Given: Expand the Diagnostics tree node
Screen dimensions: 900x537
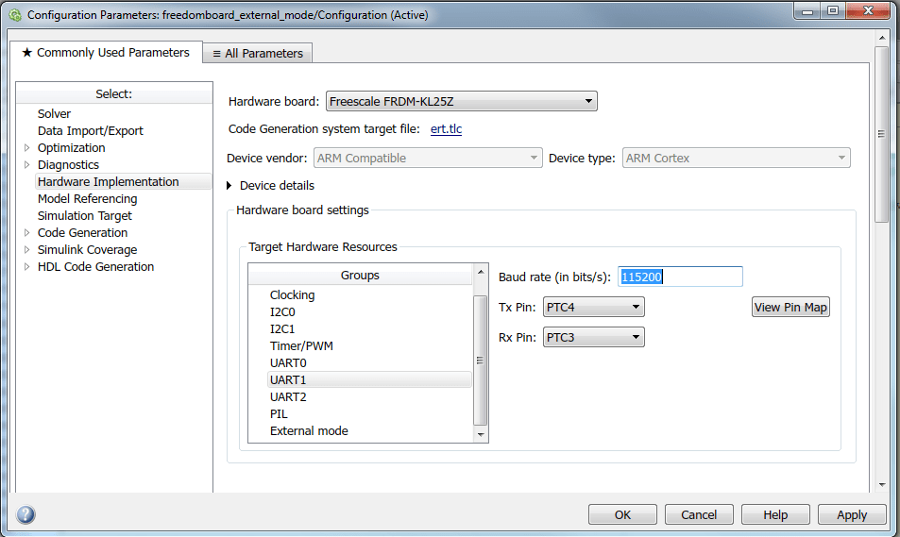Looking at the screenshot, I should coord(26,165).
